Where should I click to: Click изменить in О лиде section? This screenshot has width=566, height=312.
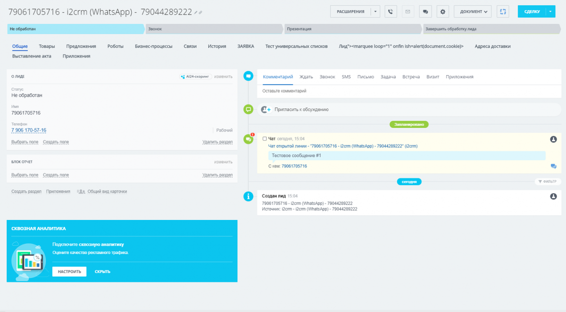pos(224,76)
